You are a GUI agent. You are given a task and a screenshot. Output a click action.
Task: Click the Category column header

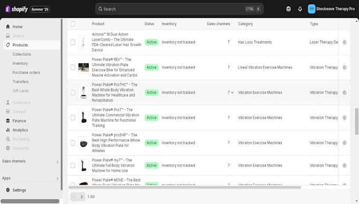(x=245, y=24)
